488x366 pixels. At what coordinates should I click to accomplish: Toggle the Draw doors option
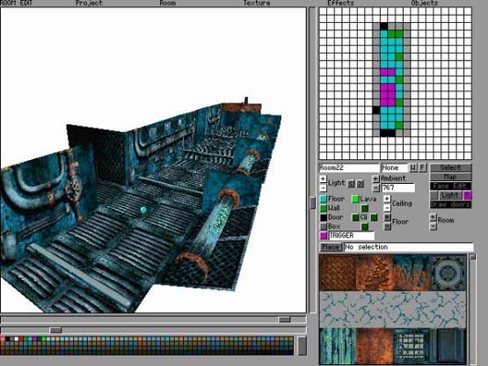[x=450, y=204]
